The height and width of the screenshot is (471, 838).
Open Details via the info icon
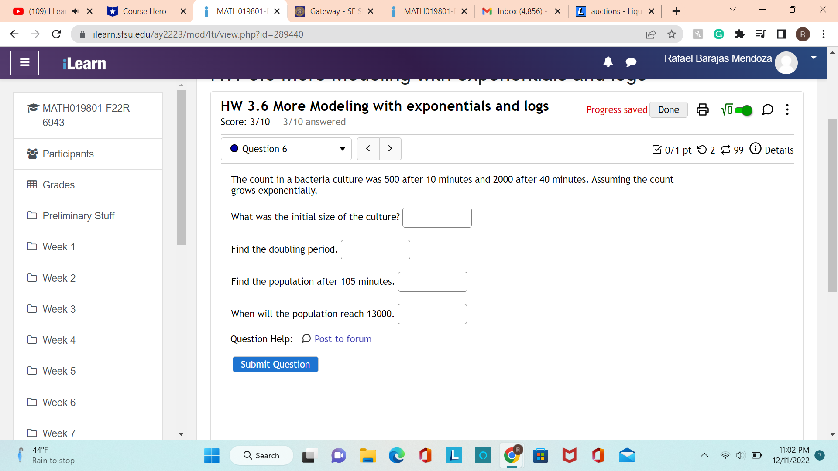(756, 149)
